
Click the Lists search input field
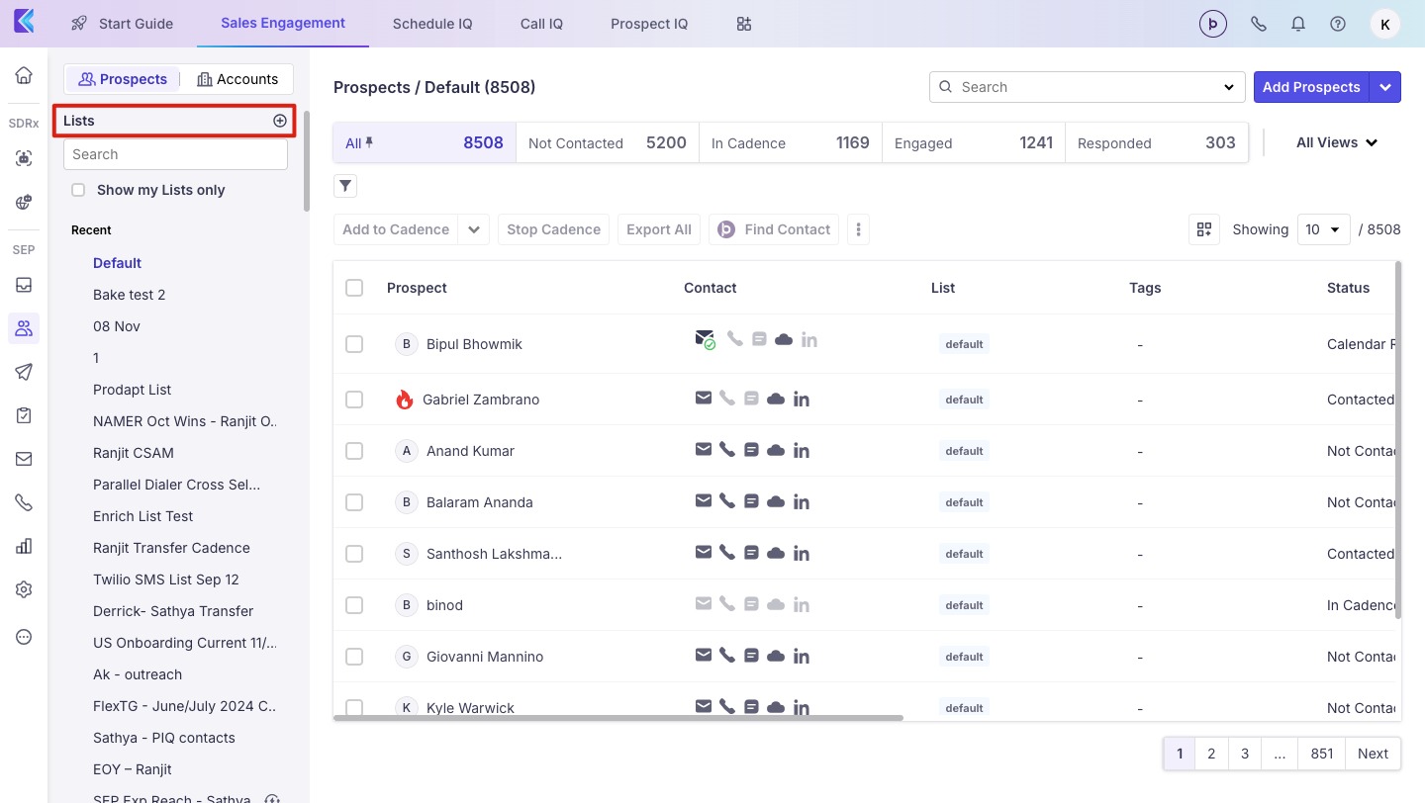pyautogui.click(x=175, y=154)
